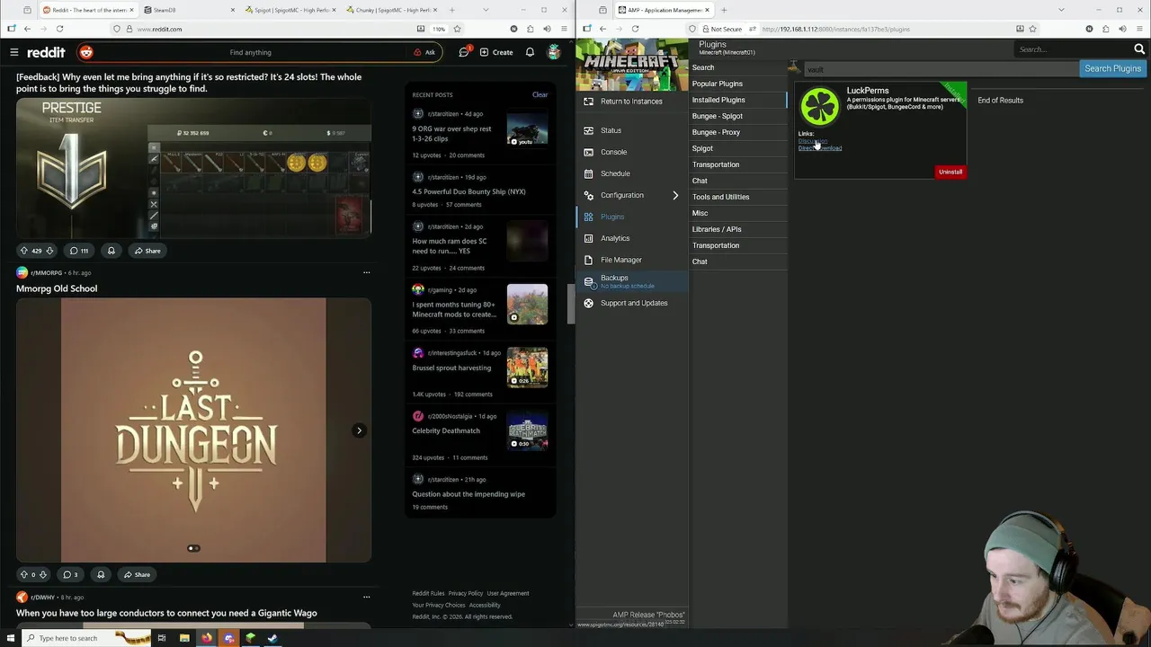The width and height of the screenshot is (1151, 647).
Task: Go to next image in Last Dungeon gallery
Action: (x=359, y=430)
